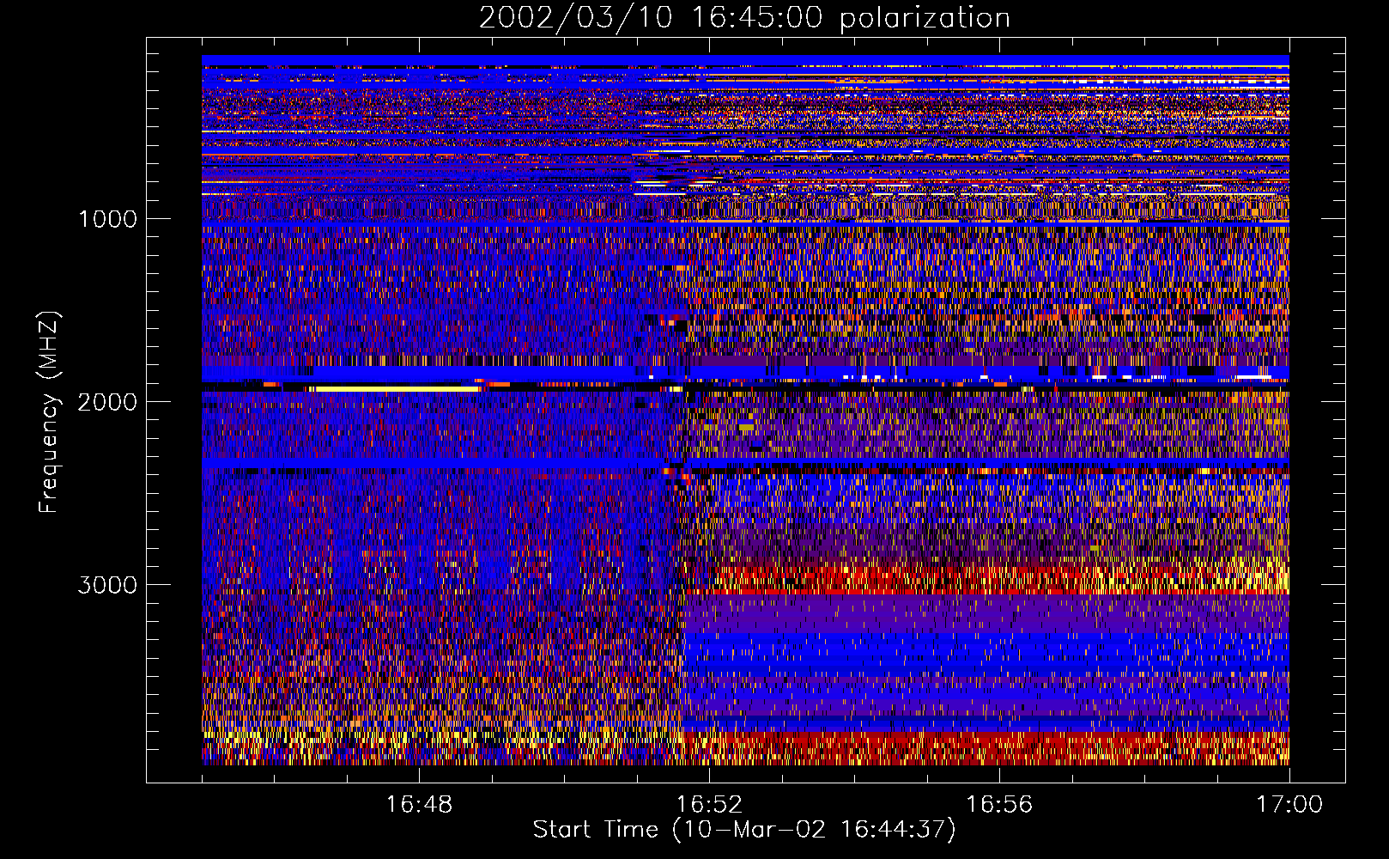The width and height of the screenshot is (1389, 859).
Task: Click the 17:00 time axis label
Action: point(1289,805)
